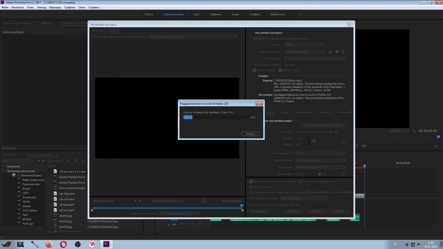
Task: Save the export preset icon
Action: [x=331, y=52]
